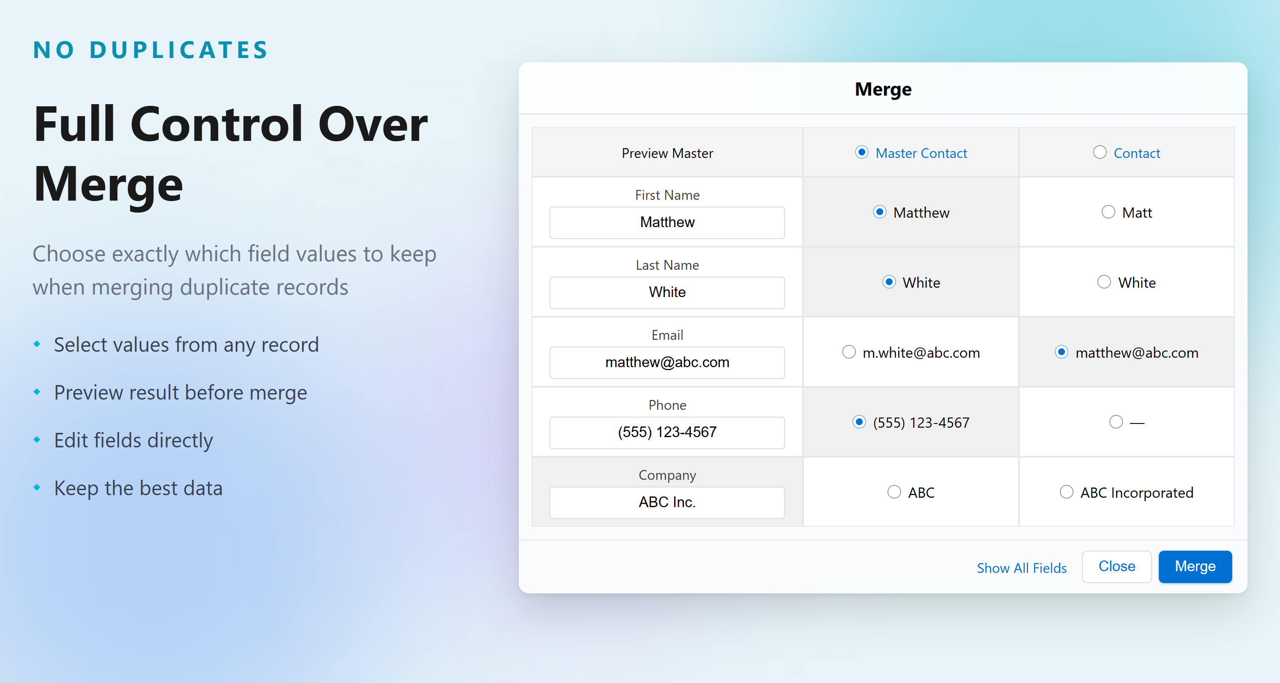Click the Phone preview input field

667,432
